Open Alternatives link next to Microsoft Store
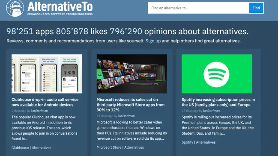Image resolution: width=278 pixels, height=156 pixels. pyautogui.click(x=134, y=147)
